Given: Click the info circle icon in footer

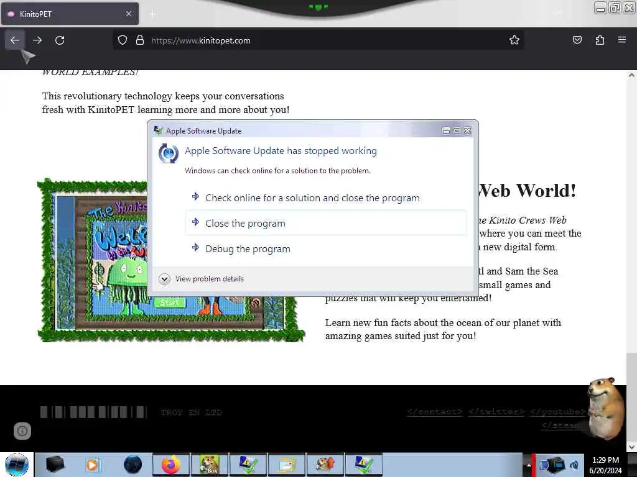Looking at the screenshot, I should click(22, 431).
